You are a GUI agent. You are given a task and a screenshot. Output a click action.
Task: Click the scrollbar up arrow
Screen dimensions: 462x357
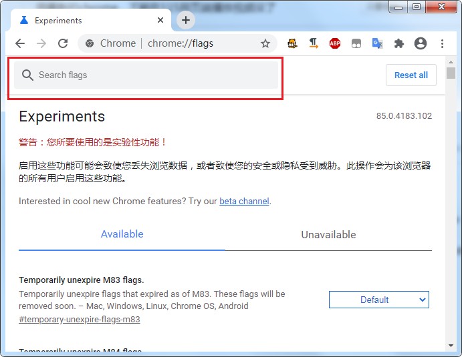click(x=451, y=62)
